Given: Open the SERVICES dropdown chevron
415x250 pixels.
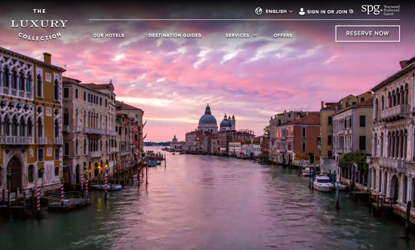Looking at the screenshot, I should click(x=255, y=36).
